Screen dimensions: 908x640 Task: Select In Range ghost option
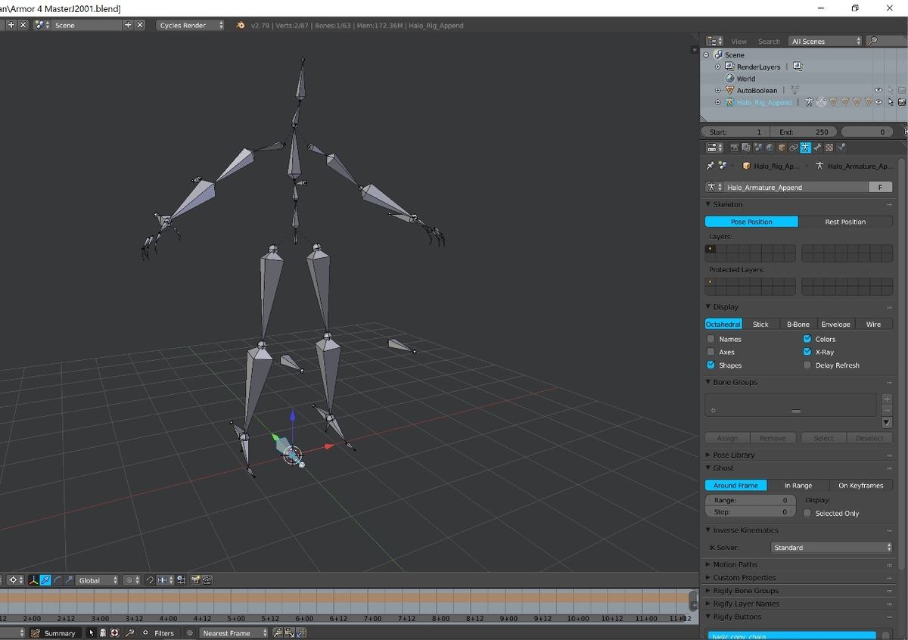[798, 485]
